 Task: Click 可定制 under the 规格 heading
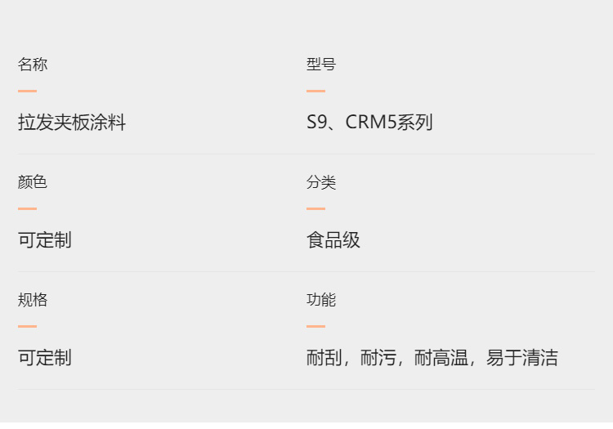(45, 358)
